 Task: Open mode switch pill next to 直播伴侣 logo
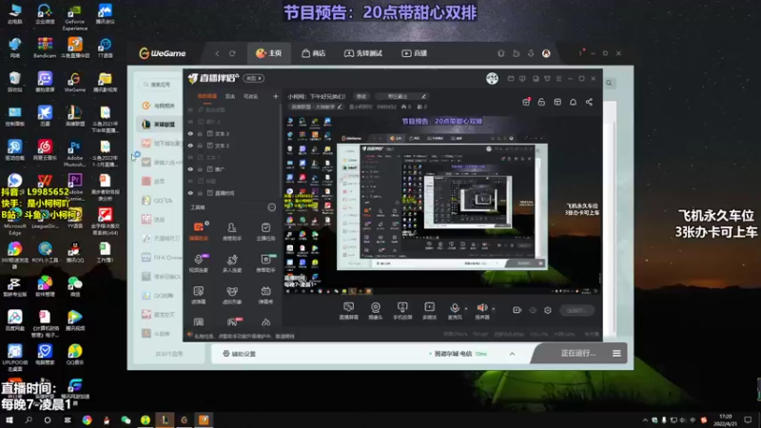(x=254, y=78)
